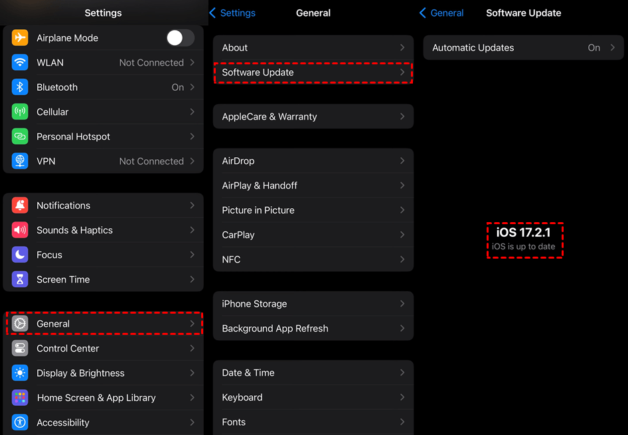The image size is (628, 435).
Task: Tap the Personal Hotspot link icon
Action: pos(20,137)
